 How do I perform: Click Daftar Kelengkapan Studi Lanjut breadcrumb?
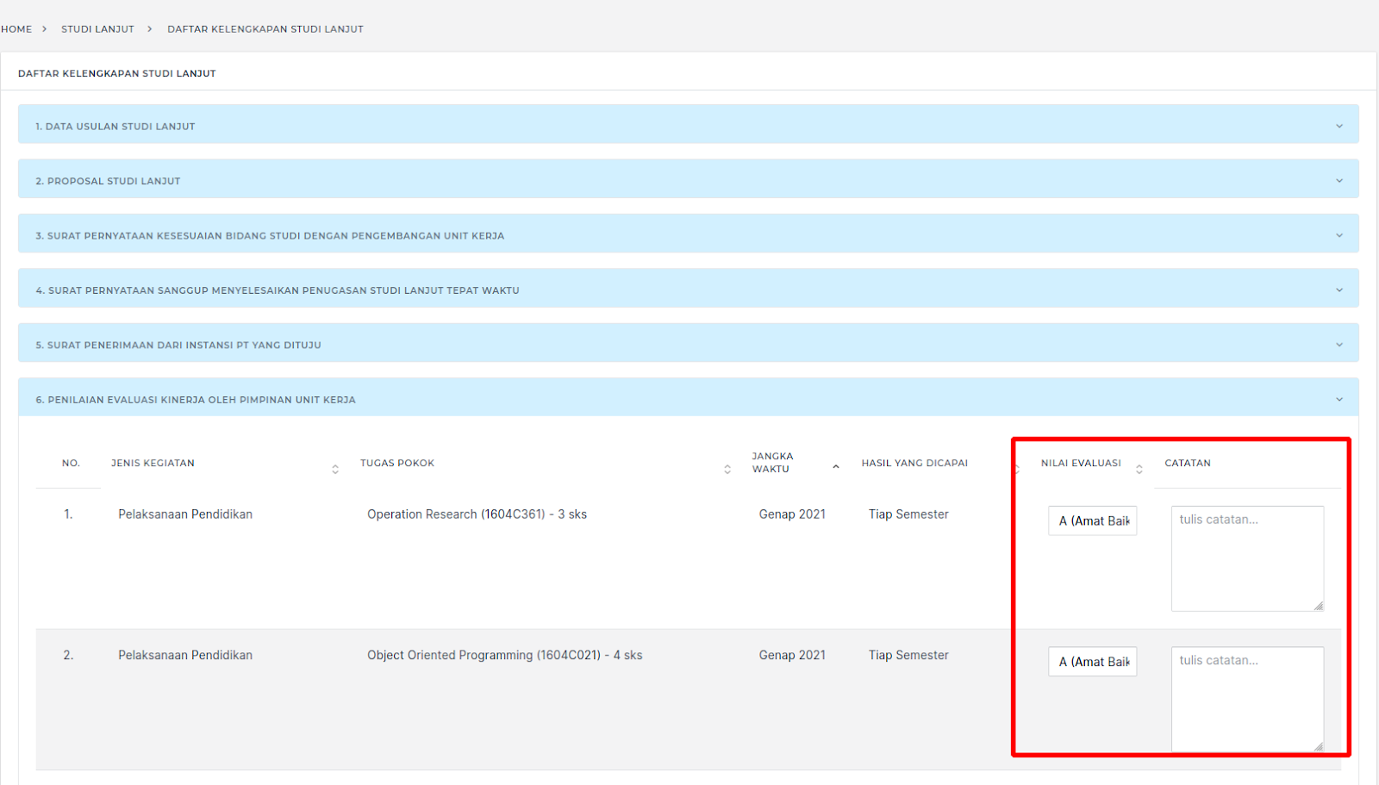265,29
